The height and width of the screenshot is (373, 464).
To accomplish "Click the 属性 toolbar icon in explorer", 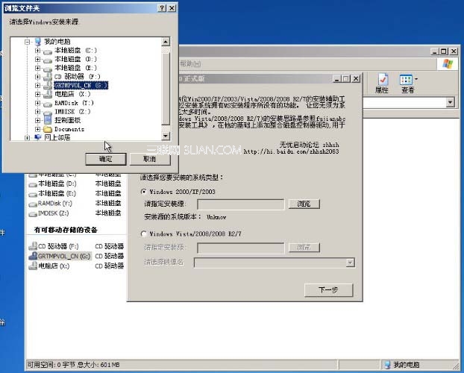I will (x=382, y=83).
